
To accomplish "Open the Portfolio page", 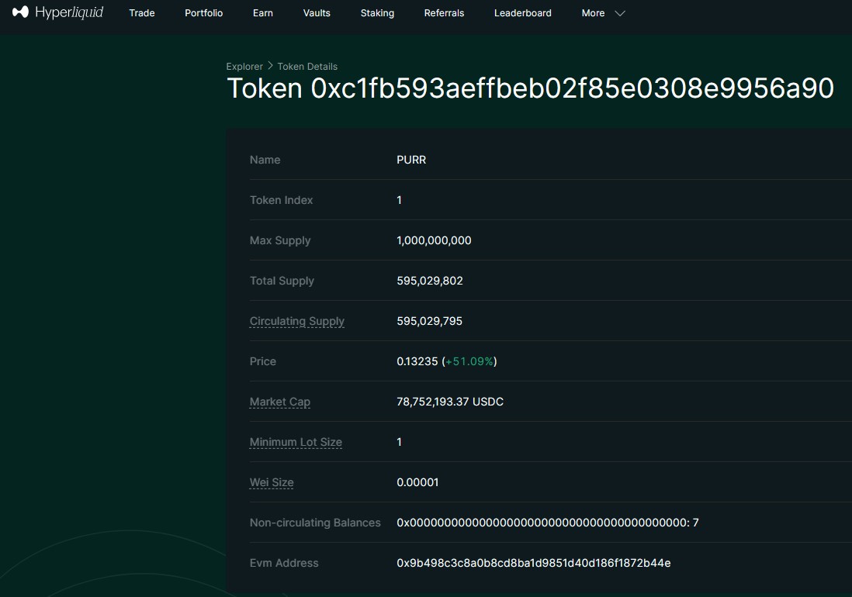I will pyautogui.click(x=204, y=13).
